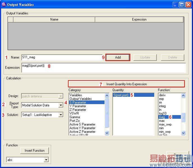
Task: Select Variables in Category list
Action: tap(87, 95)
